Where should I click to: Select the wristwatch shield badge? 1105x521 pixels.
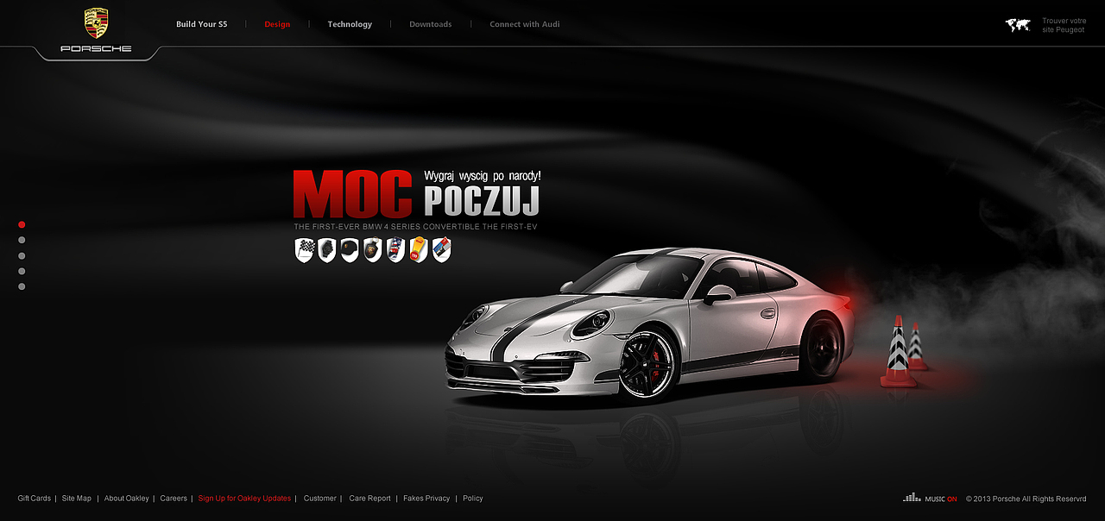tap(326, 250)
